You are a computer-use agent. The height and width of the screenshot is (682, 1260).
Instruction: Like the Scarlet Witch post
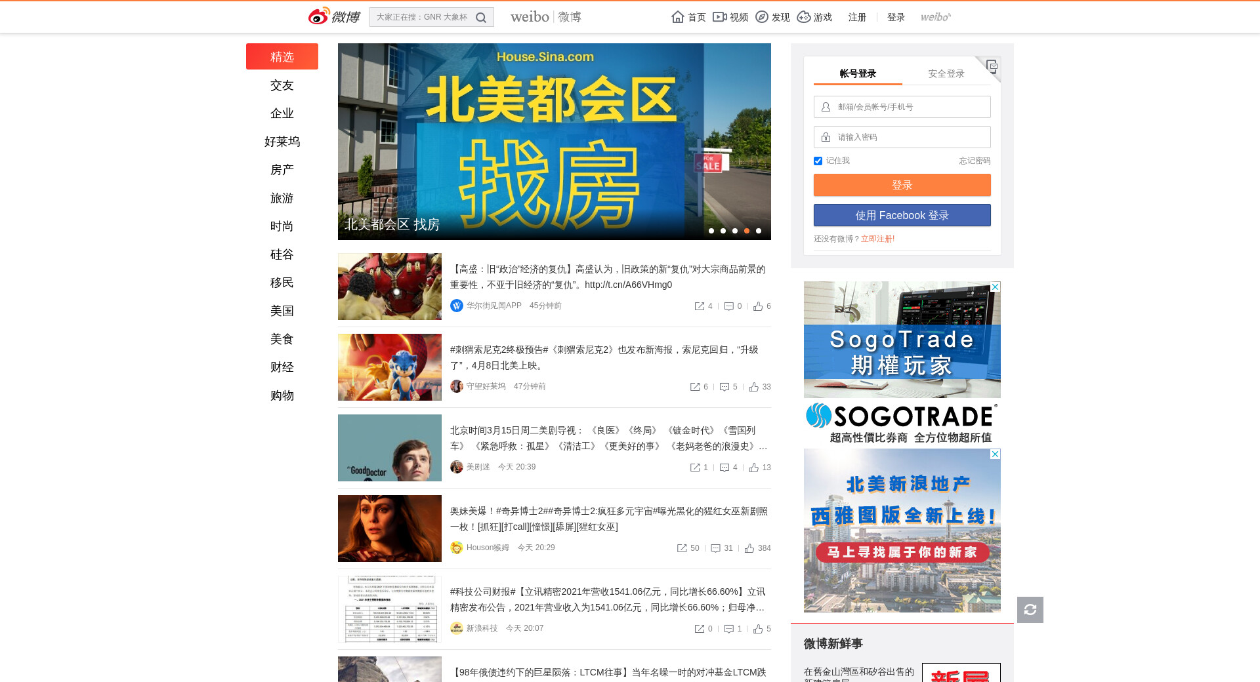(749, 548)
